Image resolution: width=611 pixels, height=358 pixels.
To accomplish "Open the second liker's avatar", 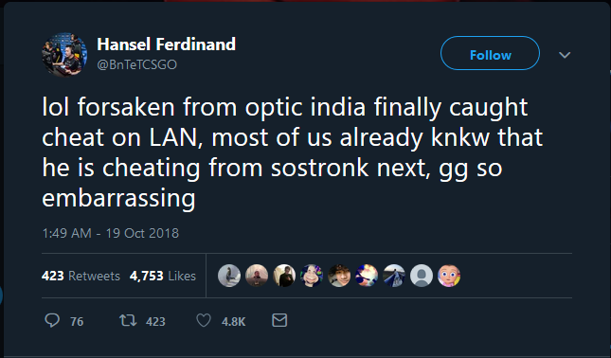I will [x=257, y=276].
